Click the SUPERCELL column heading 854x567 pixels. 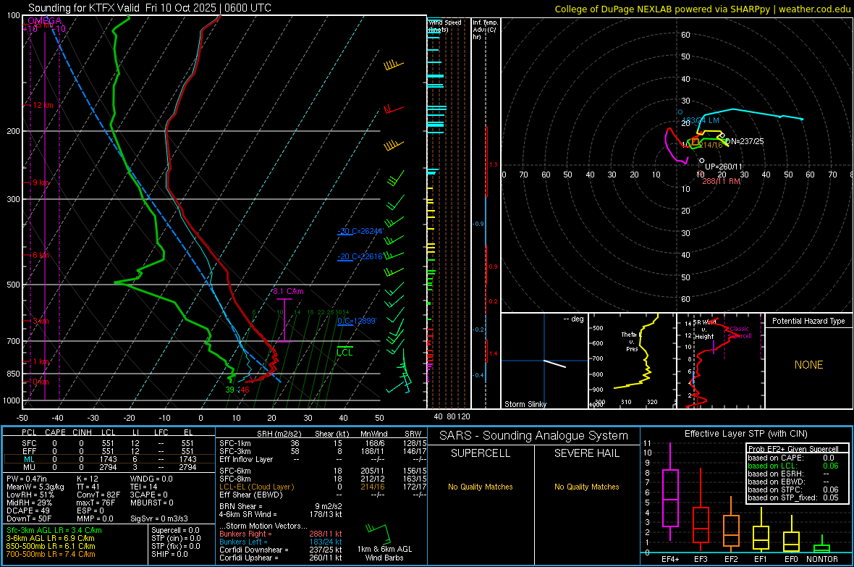click(481, 453)
